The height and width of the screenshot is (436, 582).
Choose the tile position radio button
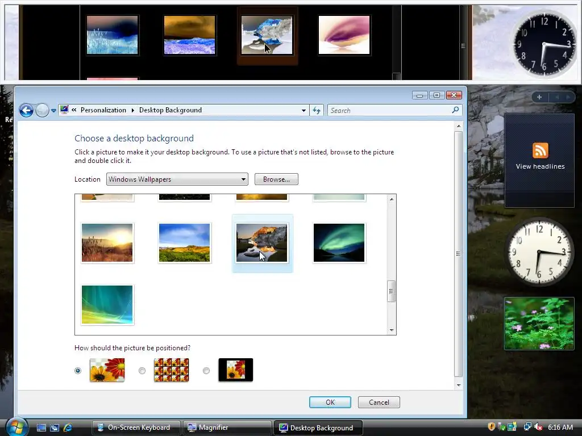[x=142, y=370]
